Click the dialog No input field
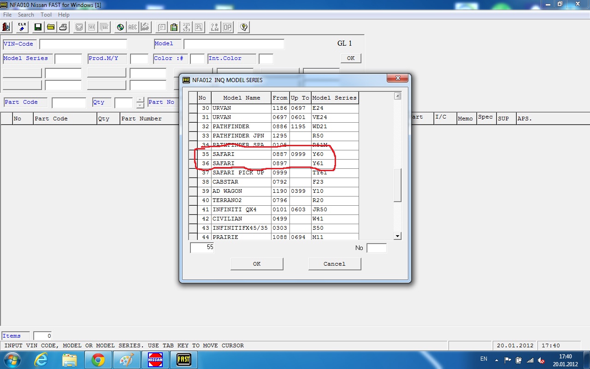590x369 pixels. [377, 248]
